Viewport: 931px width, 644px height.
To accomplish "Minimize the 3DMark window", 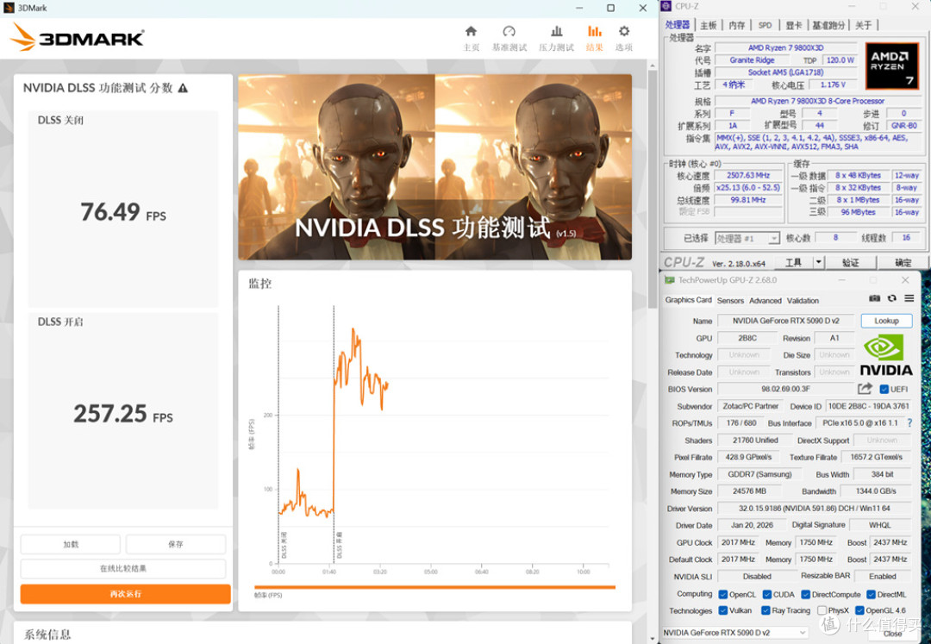I will tap(579, 8).
